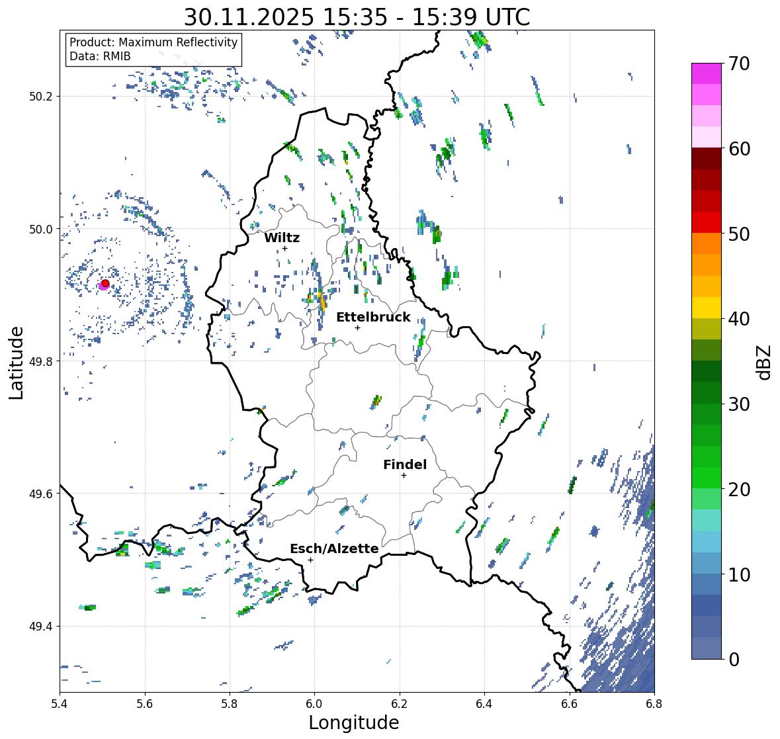Click the 10 tick on the colorbar
This screenshot has width=780, height=739.
pos(739,574)
